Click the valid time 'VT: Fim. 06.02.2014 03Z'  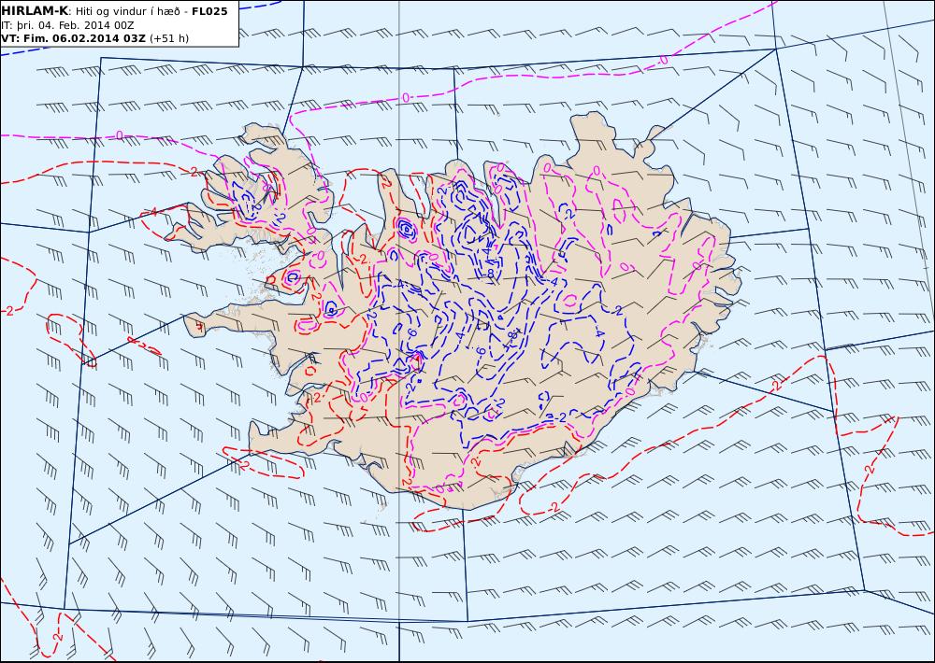coord(73,38)
